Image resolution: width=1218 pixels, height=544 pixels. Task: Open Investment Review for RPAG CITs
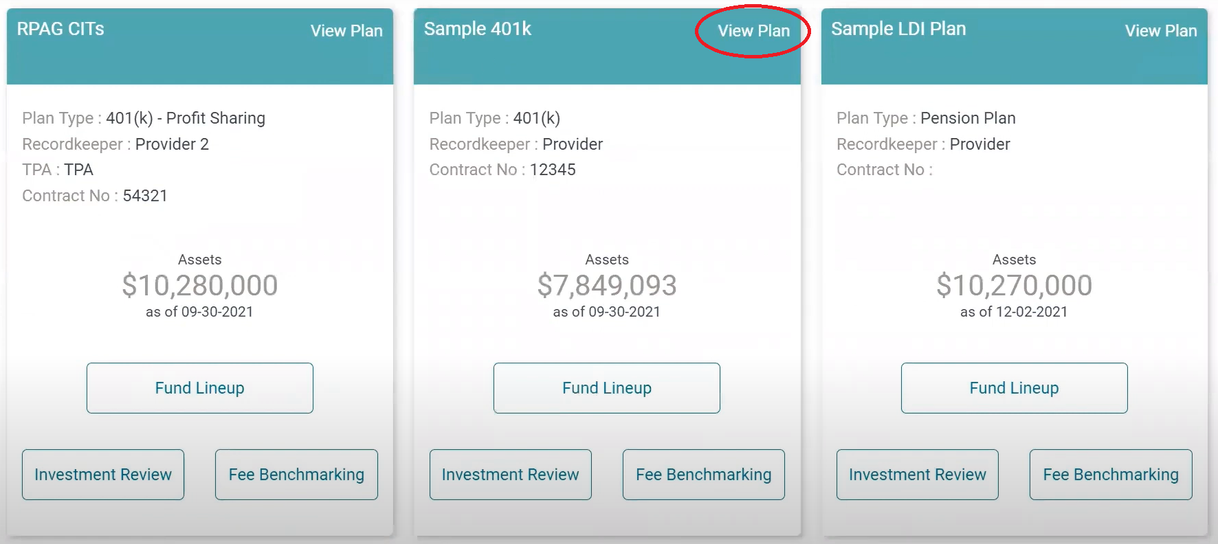pyautogui.click(x=102, y=474)
